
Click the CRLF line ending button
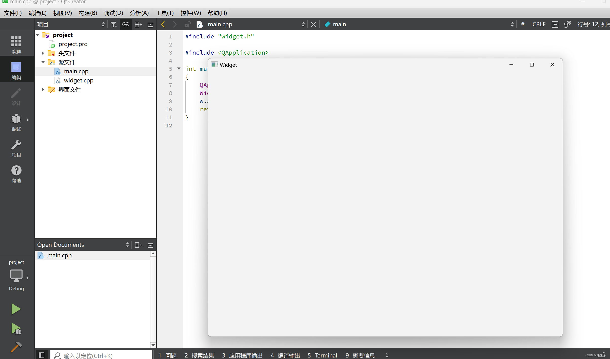(x=539, y=24)
